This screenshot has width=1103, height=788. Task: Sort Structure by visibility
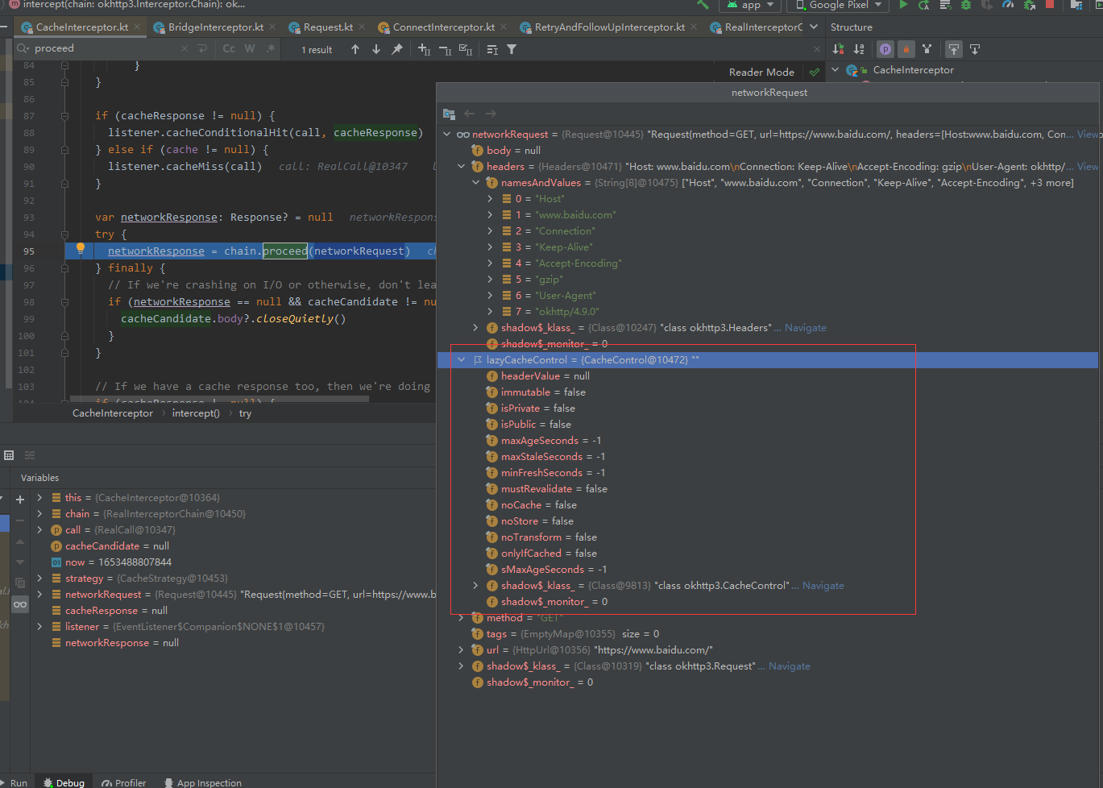tap(838, 49)
